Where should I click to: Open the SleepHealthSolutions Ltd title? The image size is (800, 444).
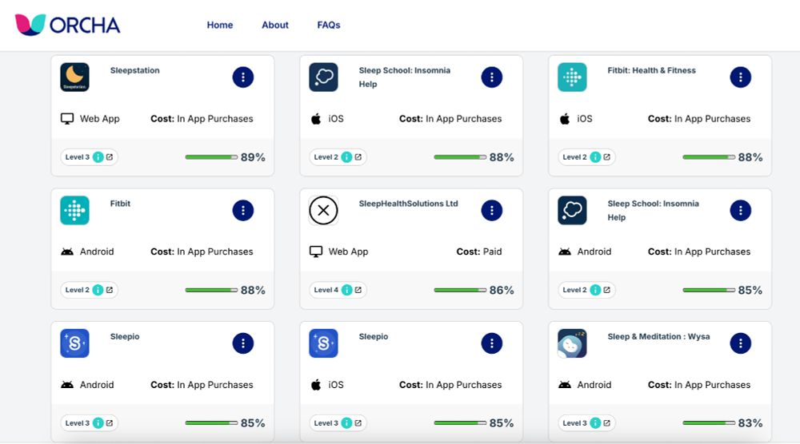(408, 203)
